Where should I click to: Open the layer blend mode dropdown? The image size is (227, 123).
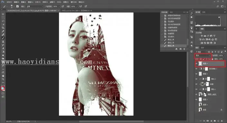point(203,56)
